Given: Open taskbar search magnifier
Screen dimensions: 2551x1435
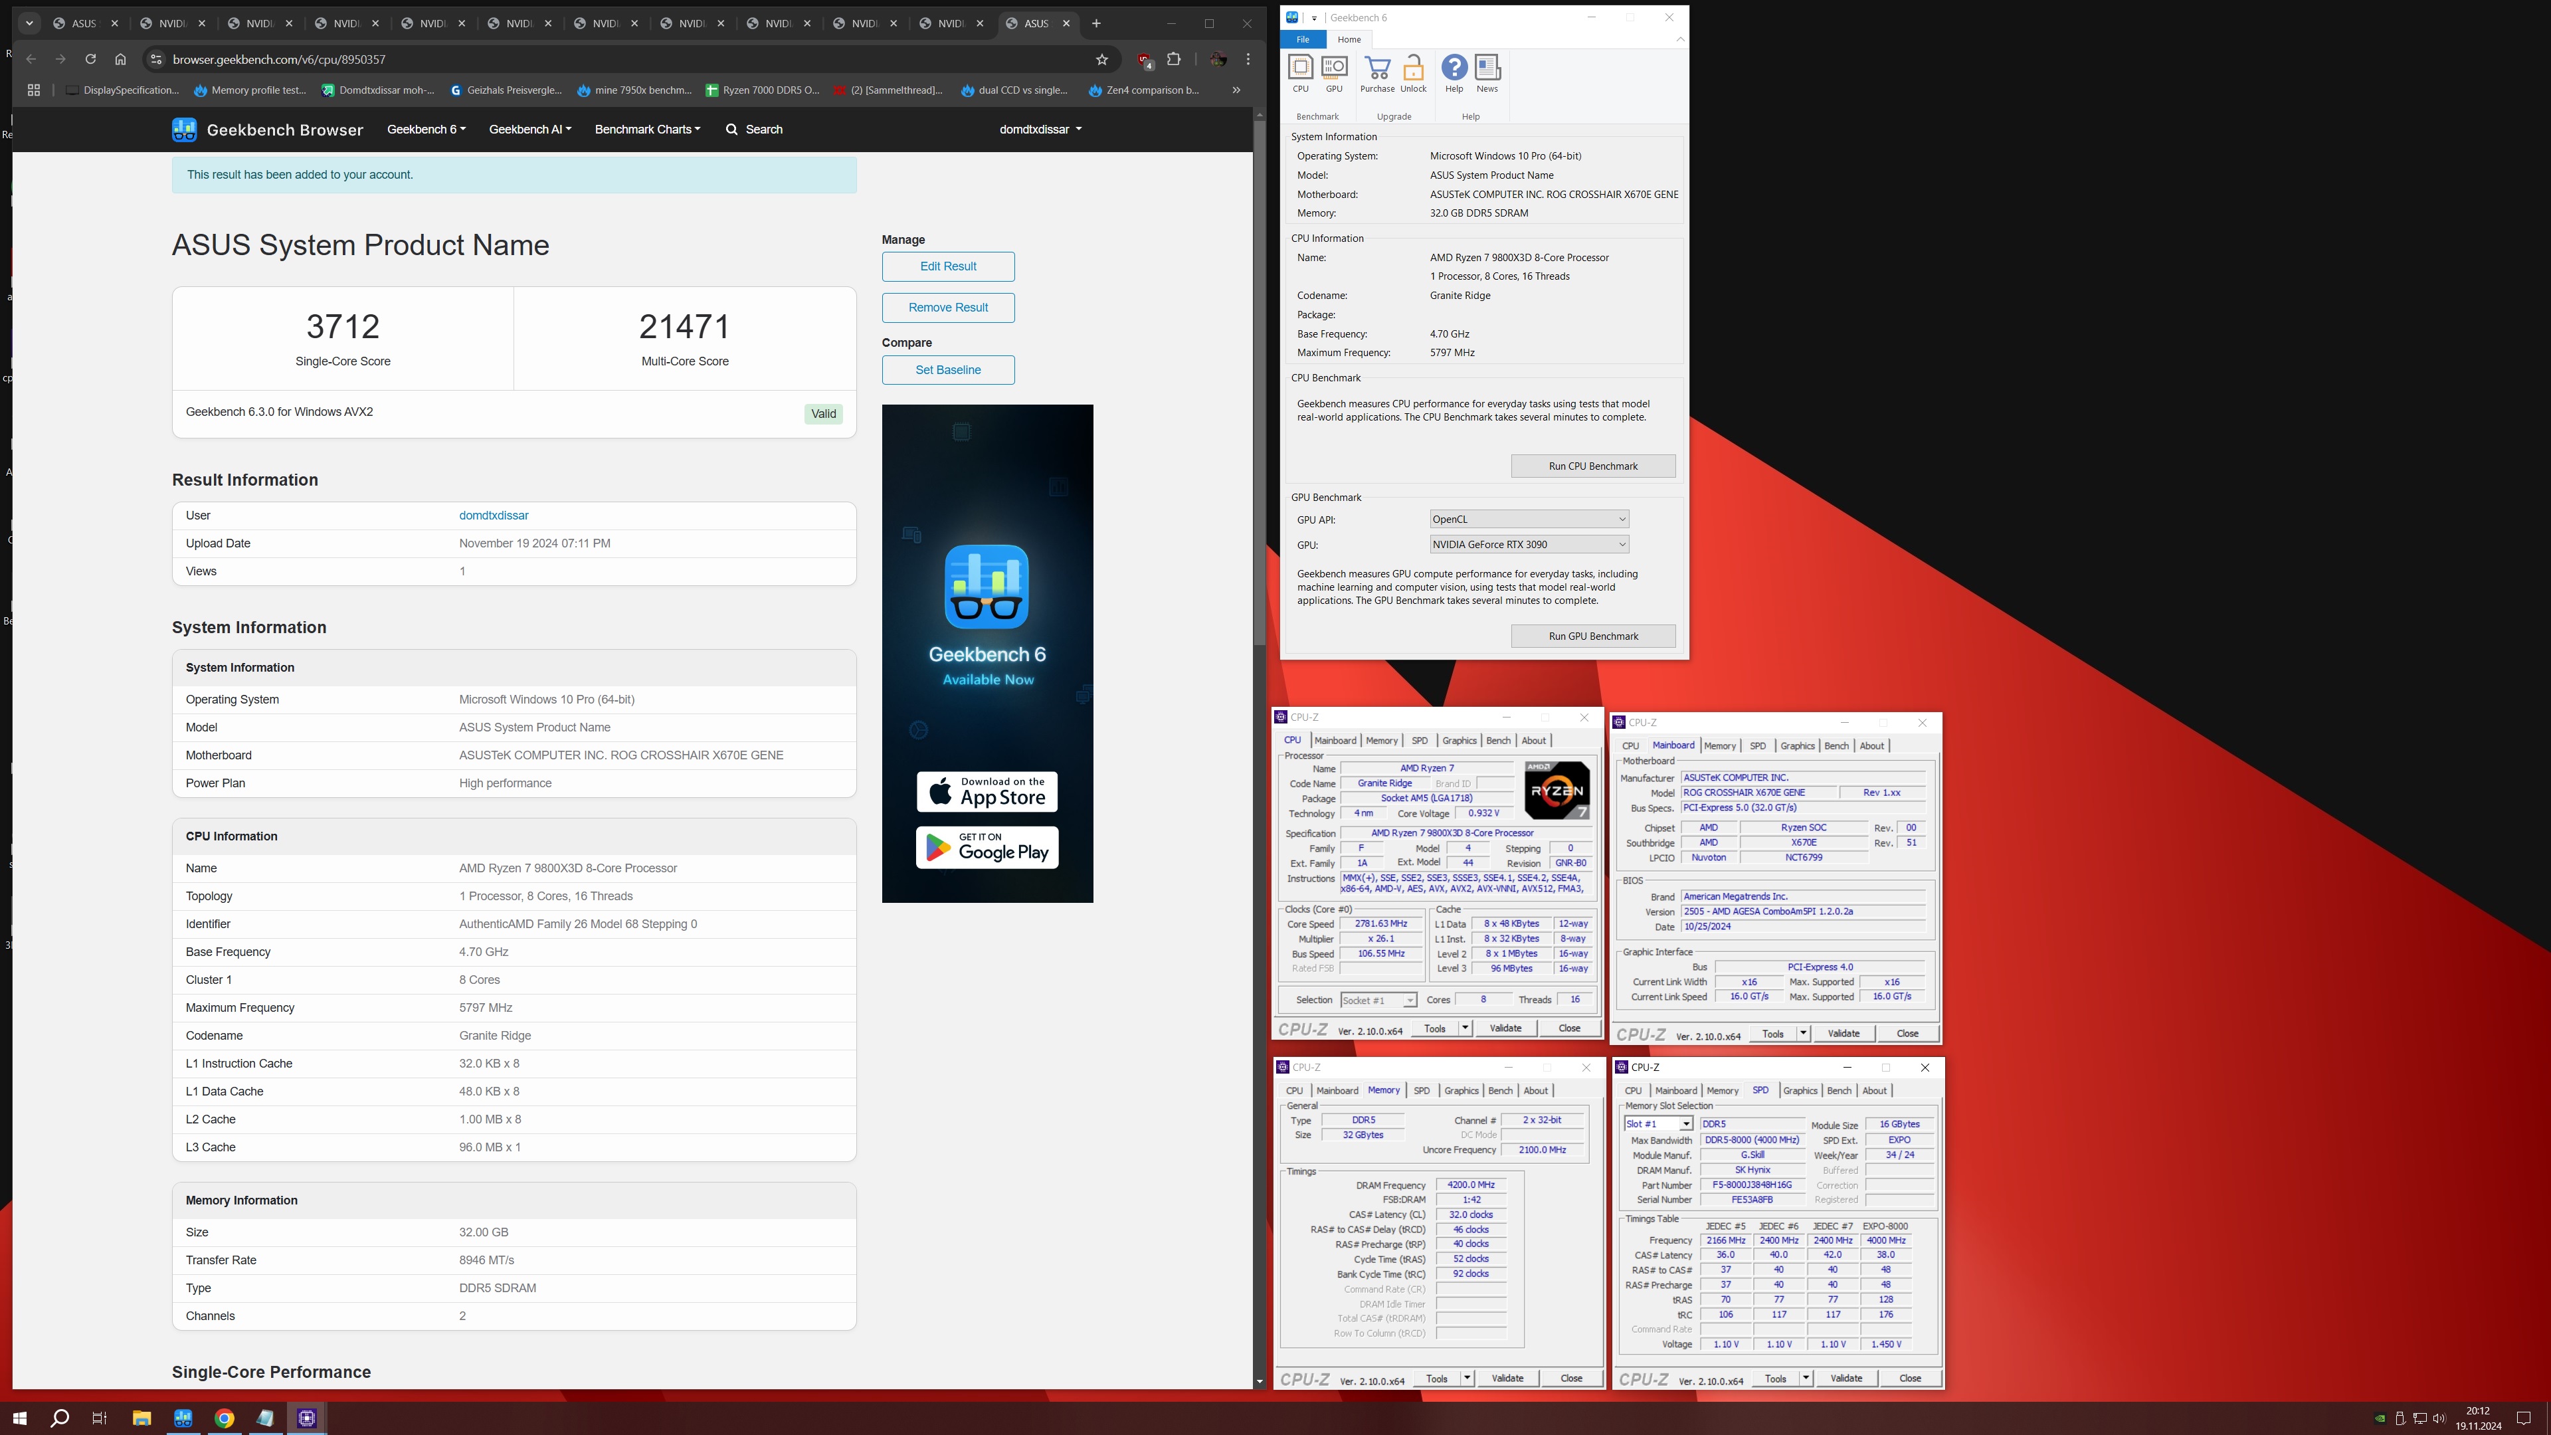Looking at the screenshot, I should click(59, 1418).
